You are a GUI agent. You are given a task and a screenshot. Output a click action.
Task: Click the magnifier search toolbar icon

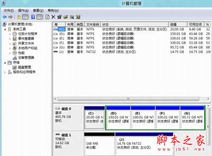72,17
